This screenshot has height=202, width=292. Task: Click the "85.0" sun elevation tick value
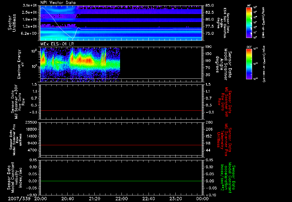coord(210,5)
